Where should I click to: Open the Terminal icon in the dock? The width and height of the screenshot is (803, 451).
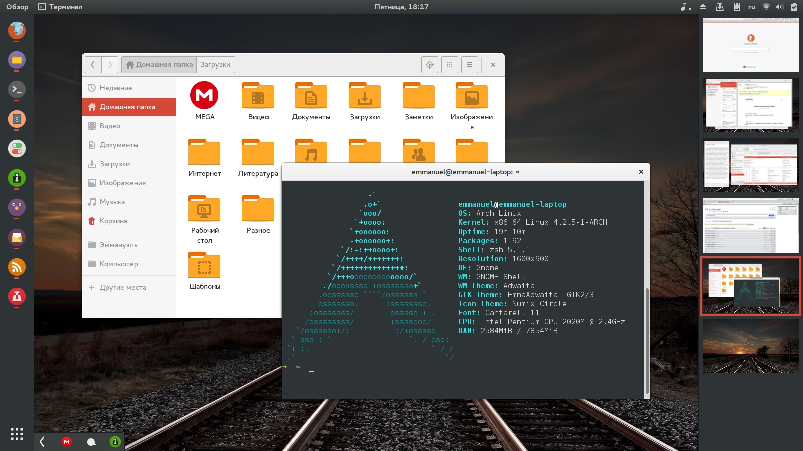tap(17, 89)
